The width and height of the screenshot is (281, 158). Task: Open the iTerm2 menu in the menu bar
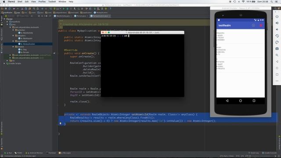click(x=11, y=2)
